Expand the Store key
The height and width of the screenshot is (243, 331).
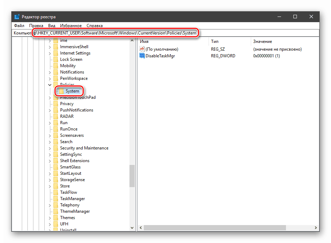[x=50, y=186]
